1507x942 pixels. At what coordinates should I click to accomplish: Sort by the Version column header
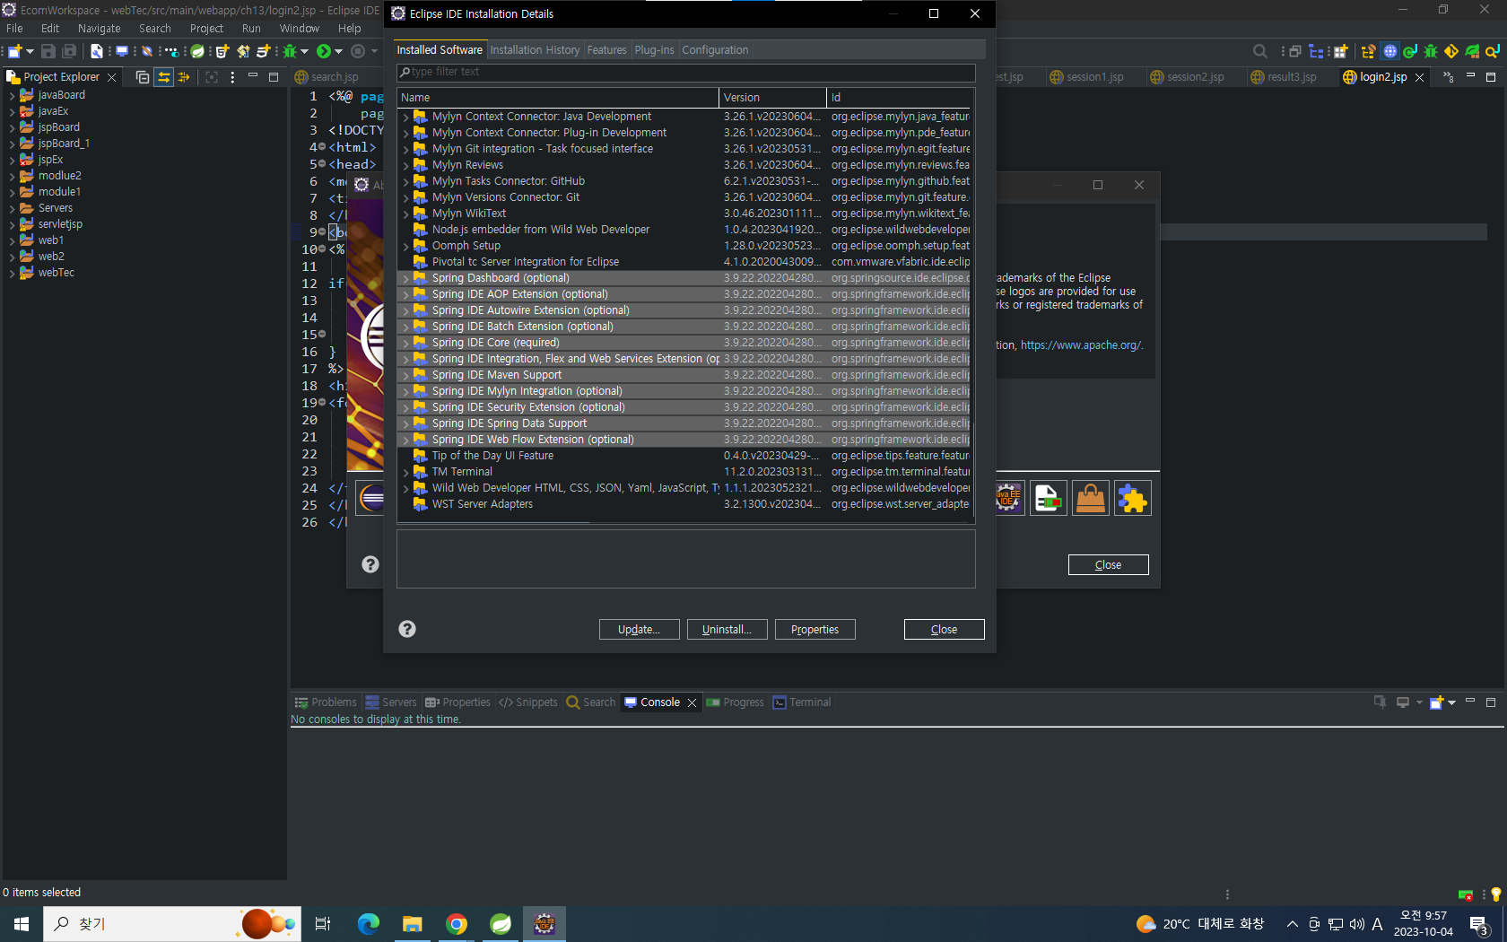772,97
